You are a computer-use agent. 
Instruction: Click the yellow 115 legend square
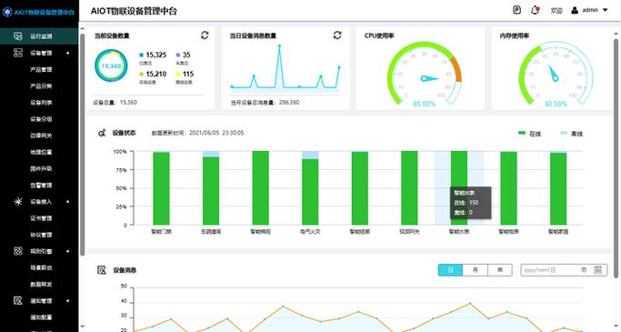(x=178, y=74)
